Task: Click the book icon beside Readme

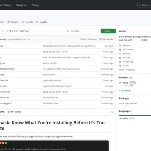Action: [x=120, y=45]
